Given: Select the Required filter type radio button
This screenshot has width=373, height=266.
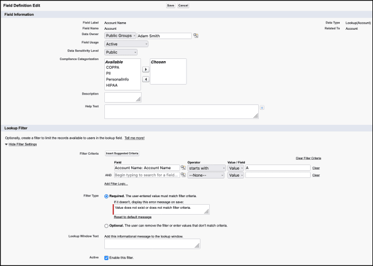Looking at the screenshot, I should (x=106, y=197).
